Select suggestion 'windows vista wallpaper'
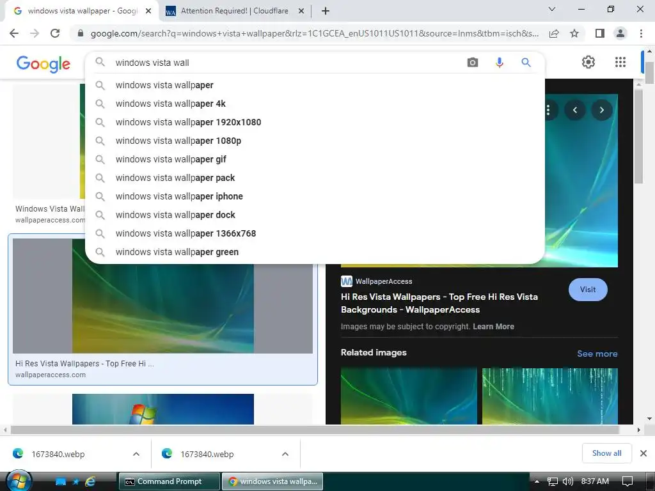The image size is (655, 491). [315, 85]
